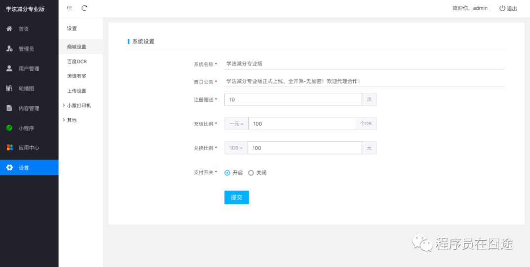This screenshot has height=267, width=530.
Task: Select 邀请有奖 in the settings submenu
Action: tap(81, 76)
